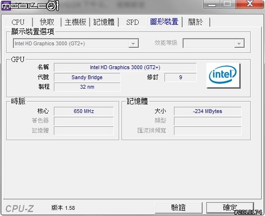This screenshot has height=216, width=265.
Task: Switch to the CPU tab
Action: [18, 22]
